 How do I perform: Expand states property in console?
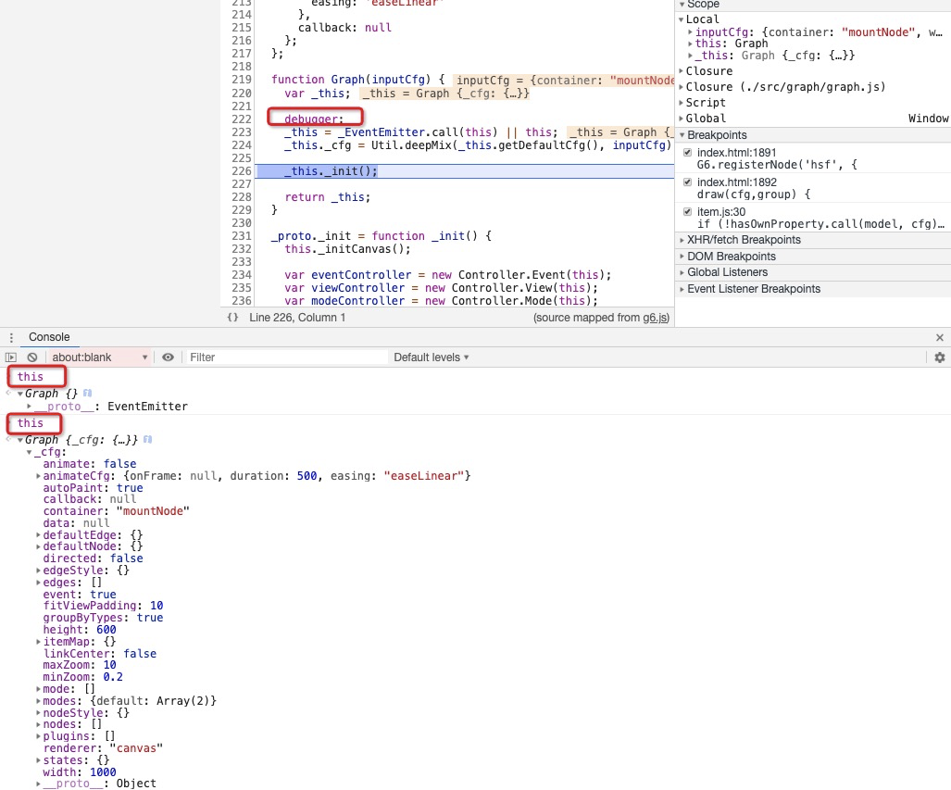click(x=38, y=760)
